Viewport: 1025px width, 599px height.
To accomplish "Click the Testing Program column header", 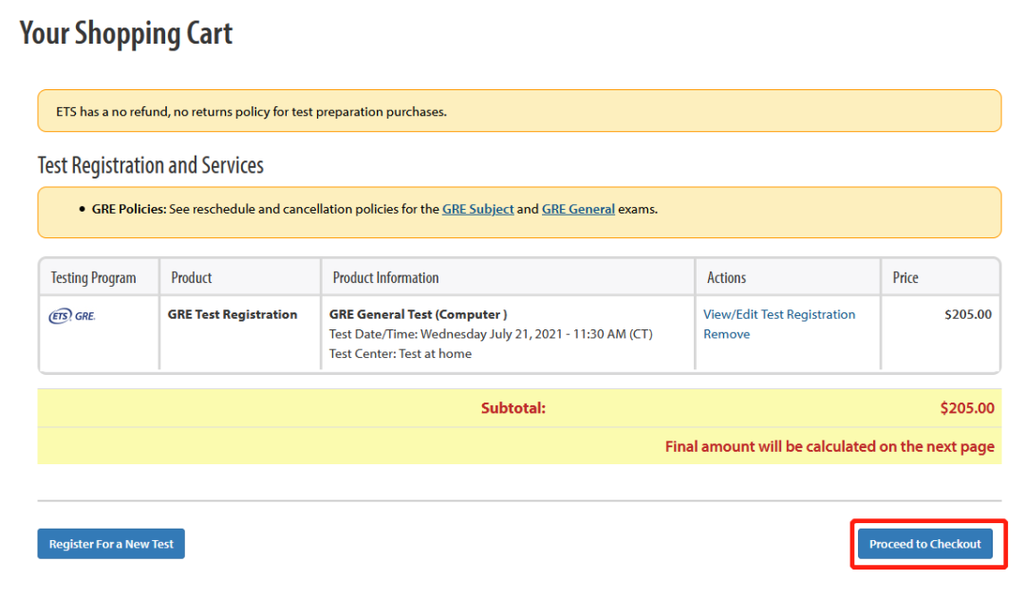I will pos(94,278).
